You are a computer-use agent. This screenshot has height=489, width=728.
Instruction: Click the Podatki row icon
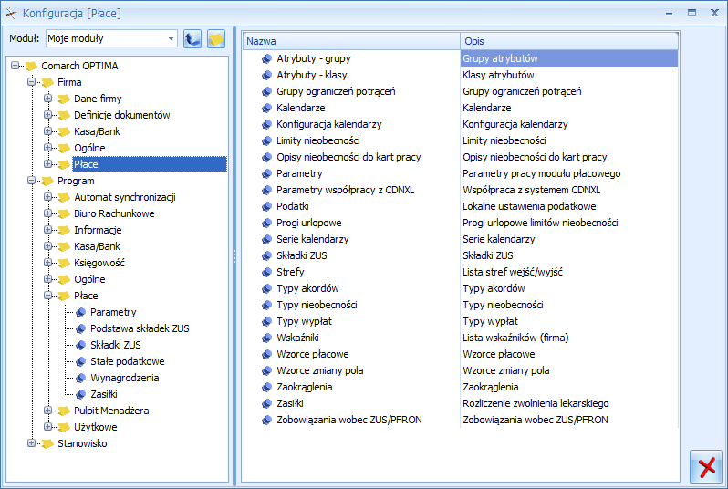point(266,206)
